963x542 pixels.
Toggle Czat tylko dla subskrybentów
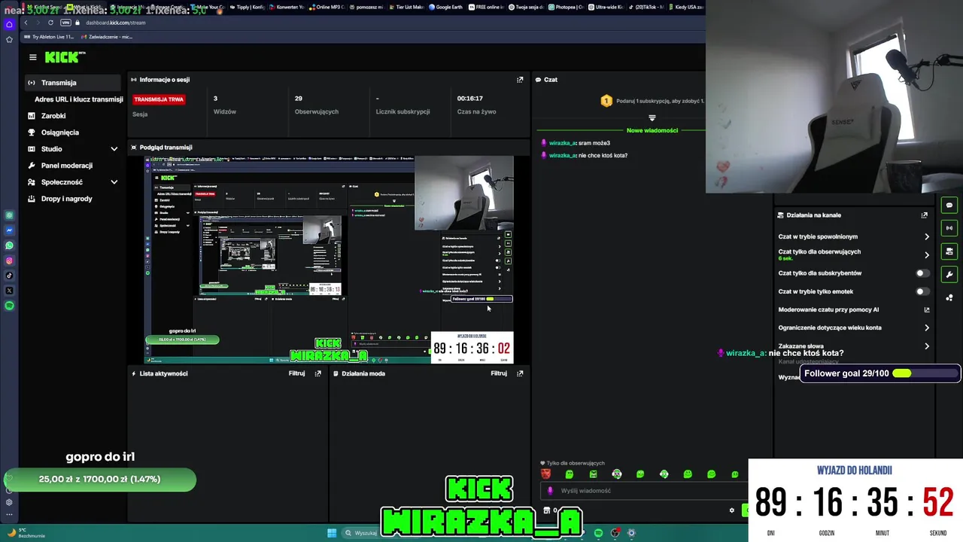pos(922,273)
